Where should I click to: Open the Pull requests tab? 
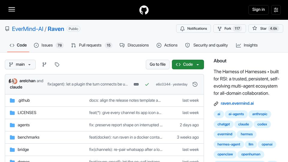pyautogui.click(x=92, y=45)
